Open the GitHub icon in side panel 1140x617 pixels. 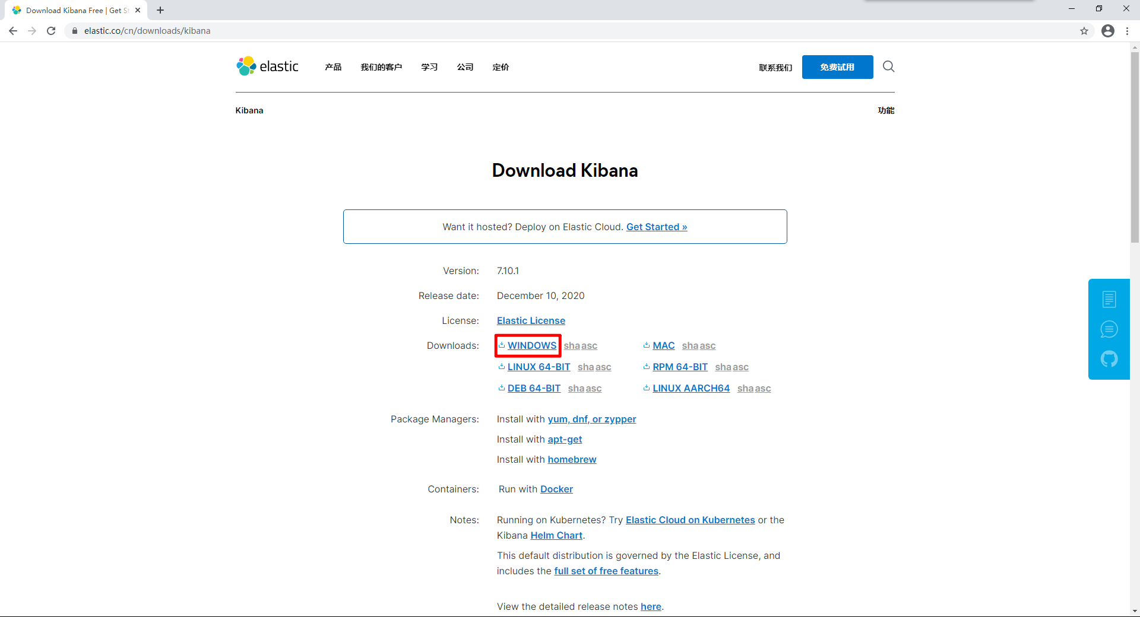[x=1109, y=359]
